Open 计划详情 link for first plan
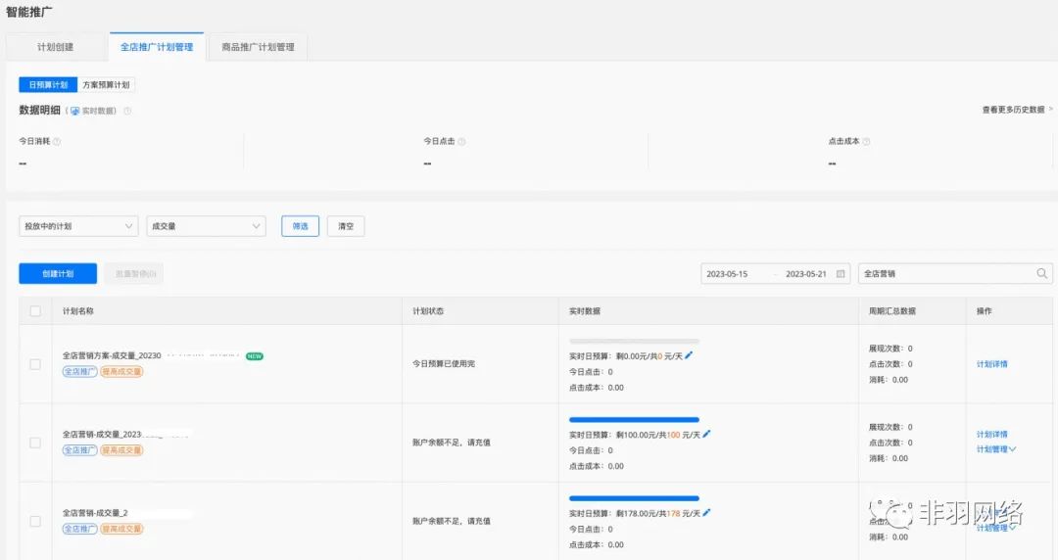The height and width of the screenshot is (560, 1058). (x=991, y=364)
